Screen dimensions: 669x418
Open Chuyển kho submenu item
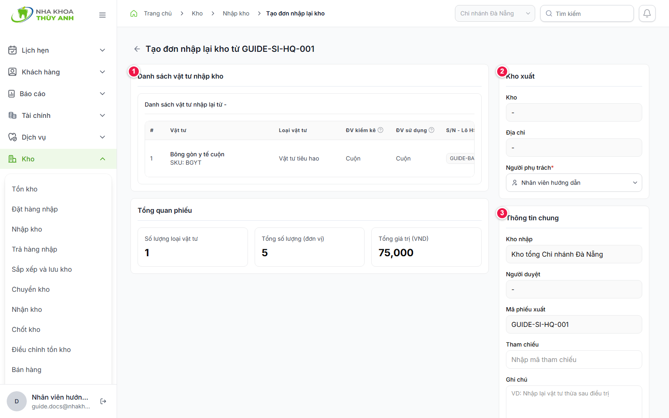click(58, 289)
